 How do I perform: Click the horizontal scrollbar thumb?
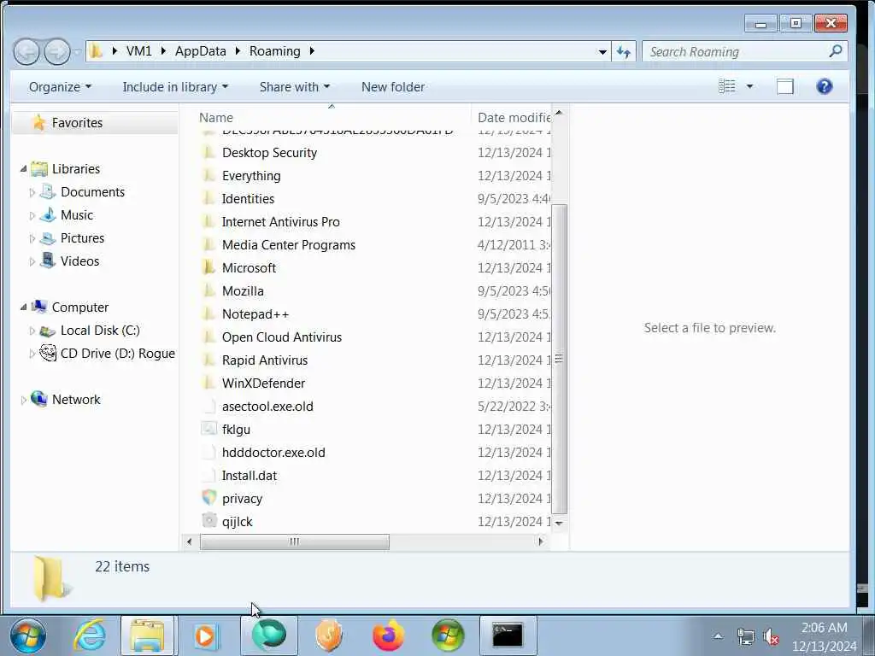tap(295, 542)
